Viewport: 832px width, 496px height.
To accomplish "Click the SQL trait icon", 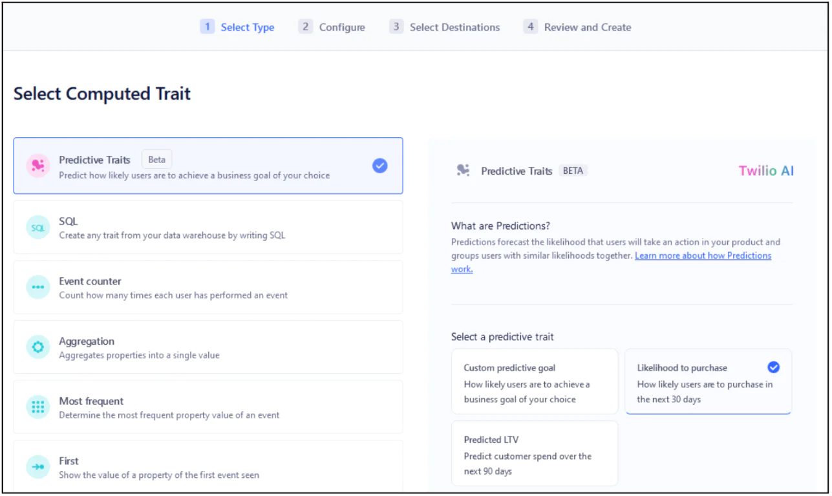I will 37,227.
